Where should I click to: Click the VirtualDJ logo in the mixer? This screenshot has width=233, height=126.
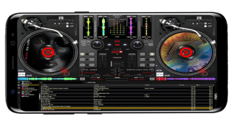click(117, 52)
